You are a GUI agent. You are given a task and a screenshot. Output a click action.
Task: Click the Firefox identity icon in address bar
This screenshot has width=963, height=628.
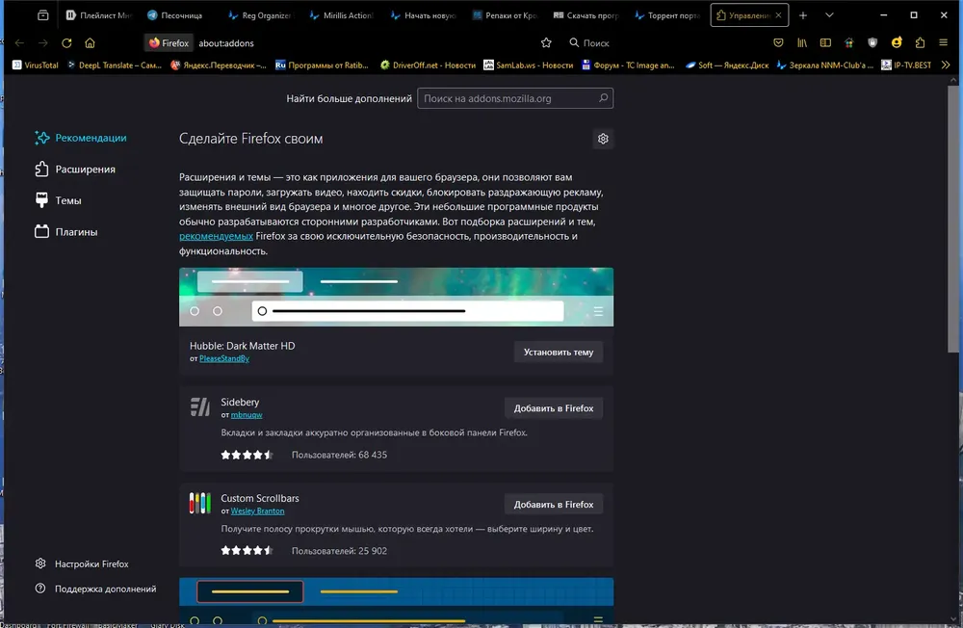click(169, 43)
